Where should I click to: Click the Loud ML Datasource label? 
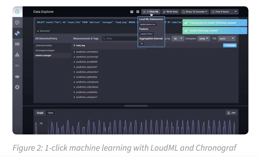[151, 19]
